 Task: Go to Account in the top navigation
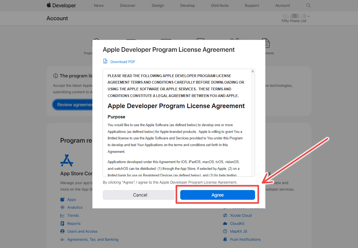tap(283, 5)
